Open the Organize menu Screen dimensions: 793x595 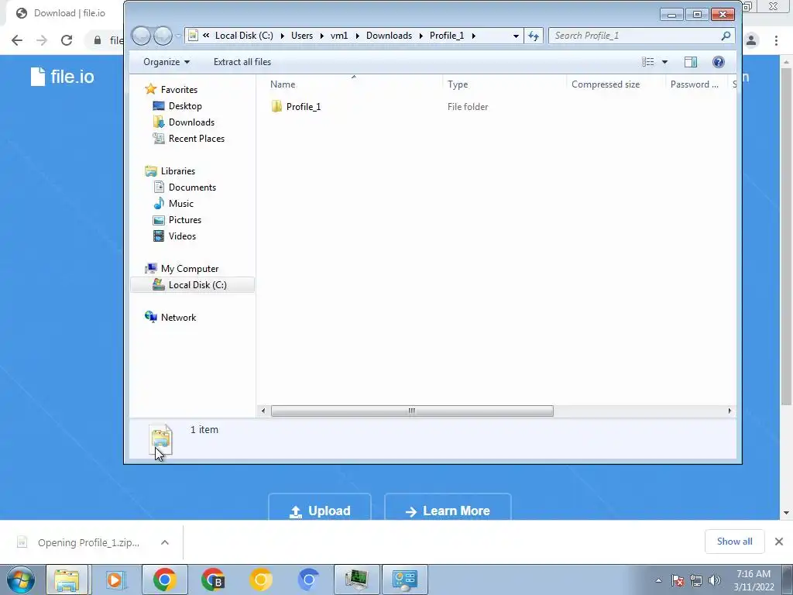pos(166,62)
